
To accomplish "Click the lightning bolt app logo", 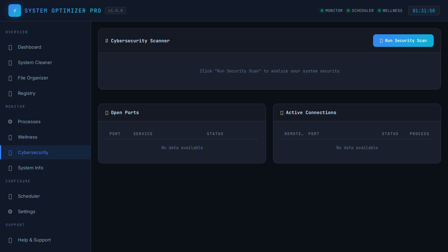I will click(15, 10).
